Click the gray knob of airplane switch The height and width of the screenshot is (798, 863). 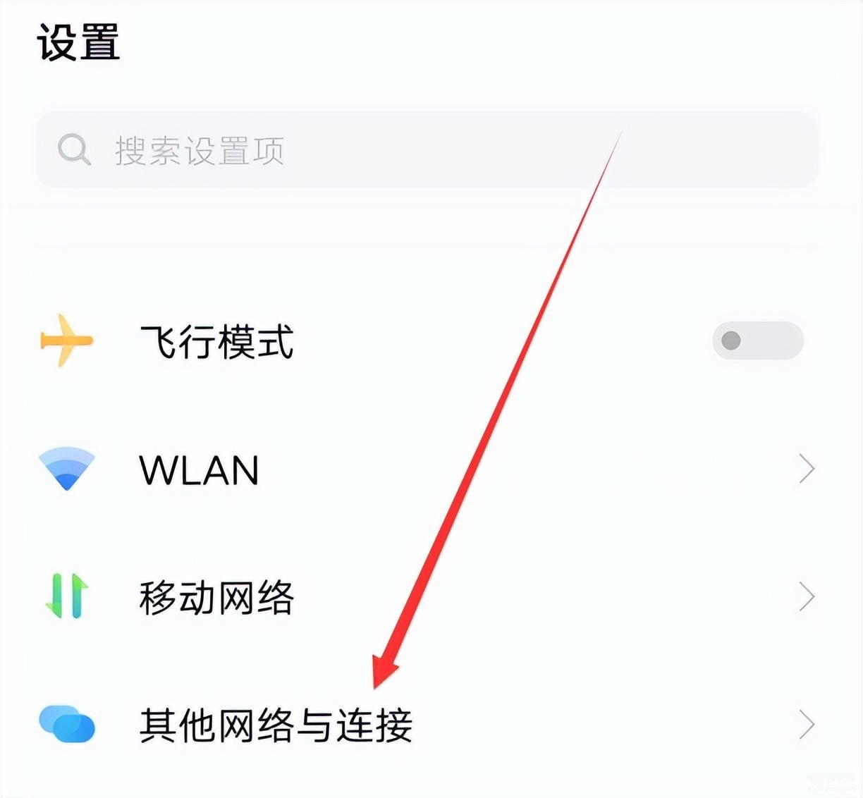731,340
